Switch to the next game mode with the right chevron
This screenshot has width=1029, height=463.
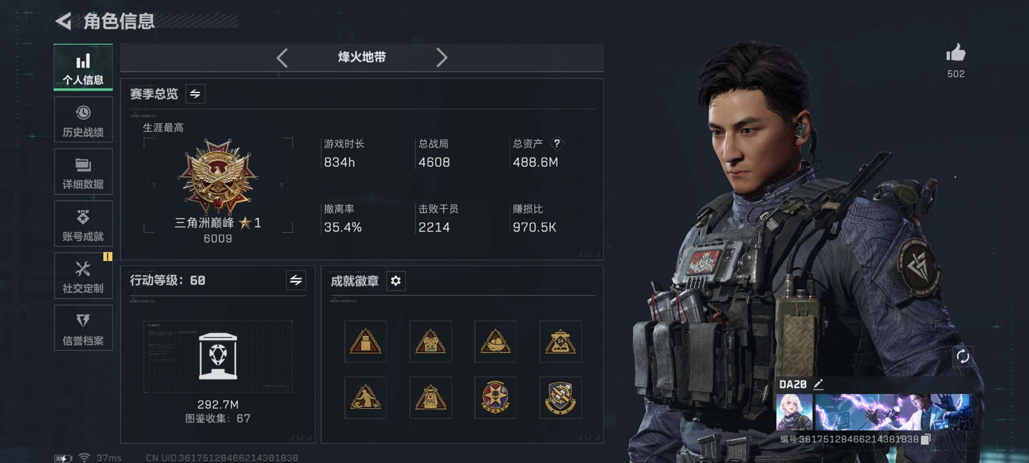(x=442, y=58)
